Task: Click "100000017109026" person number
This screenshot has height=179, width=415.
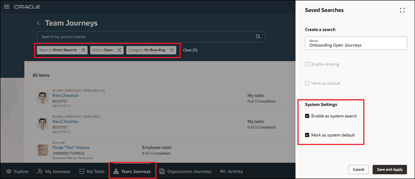Action: coord(68,153)
